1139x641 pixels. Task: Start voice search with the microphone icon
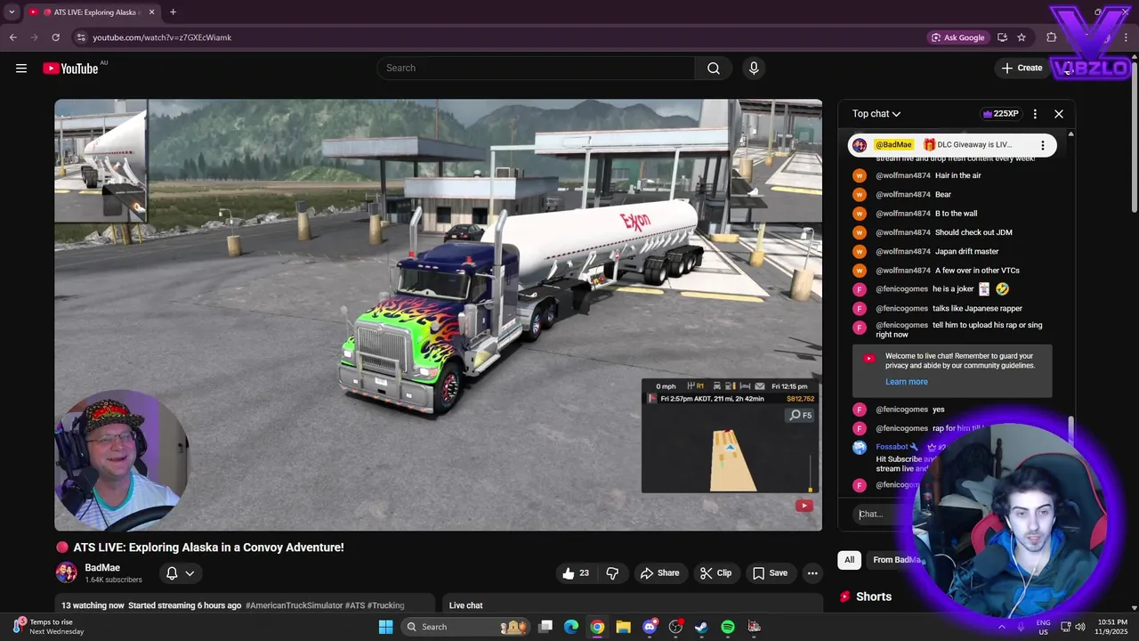pyautogui.click(x=754, y=68)
